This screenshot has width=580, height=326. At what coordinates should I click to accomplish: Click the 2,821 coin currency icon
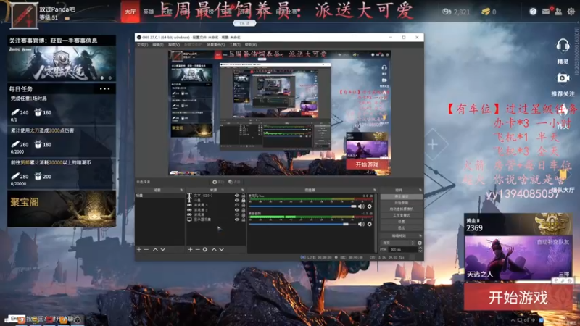click(447, 12)
